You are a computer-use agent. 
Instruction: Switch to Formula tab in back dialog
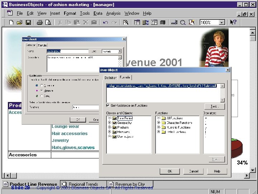point(42,45)
